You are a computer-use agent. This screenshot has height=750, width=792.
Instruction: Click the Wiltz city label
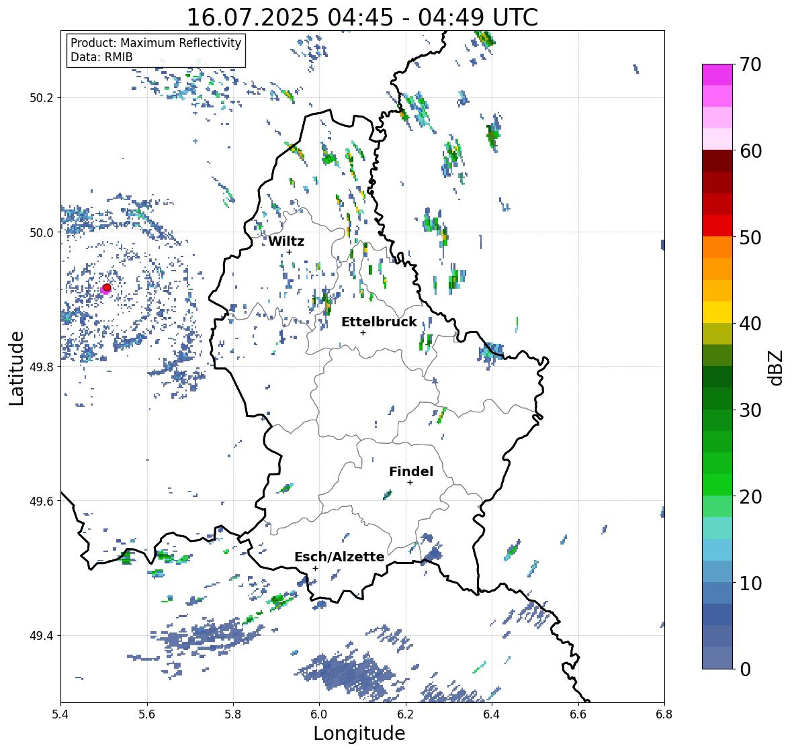[286, 241]
